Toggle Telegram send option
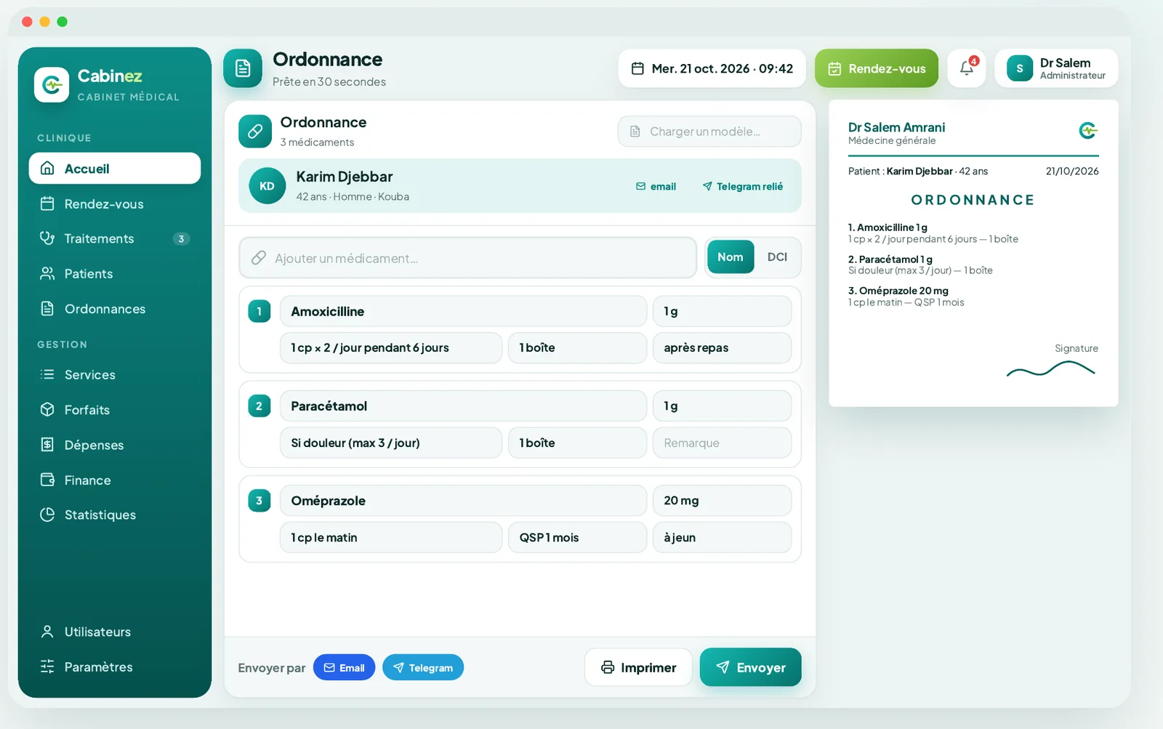The width and height of the screenshot is (1163, 729). click(x=423, y=667)
